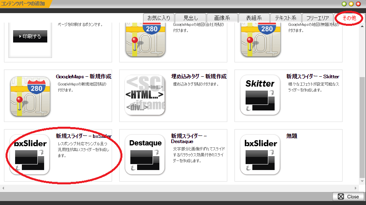Pick the Destaque slider icon

tap(145, 155)
